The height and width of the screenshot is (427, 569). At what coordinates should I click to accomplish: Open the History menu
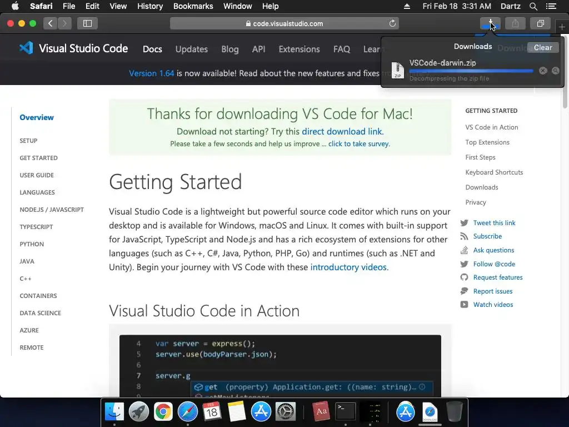(150, 6)
